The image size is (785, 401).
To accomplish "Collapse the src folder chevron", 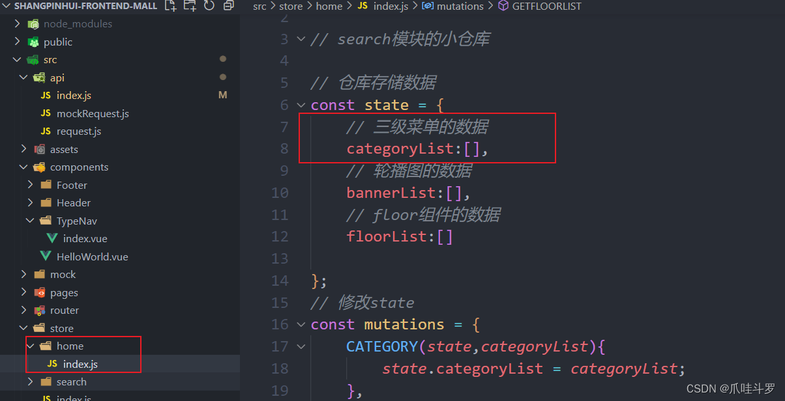I will 18,60.
